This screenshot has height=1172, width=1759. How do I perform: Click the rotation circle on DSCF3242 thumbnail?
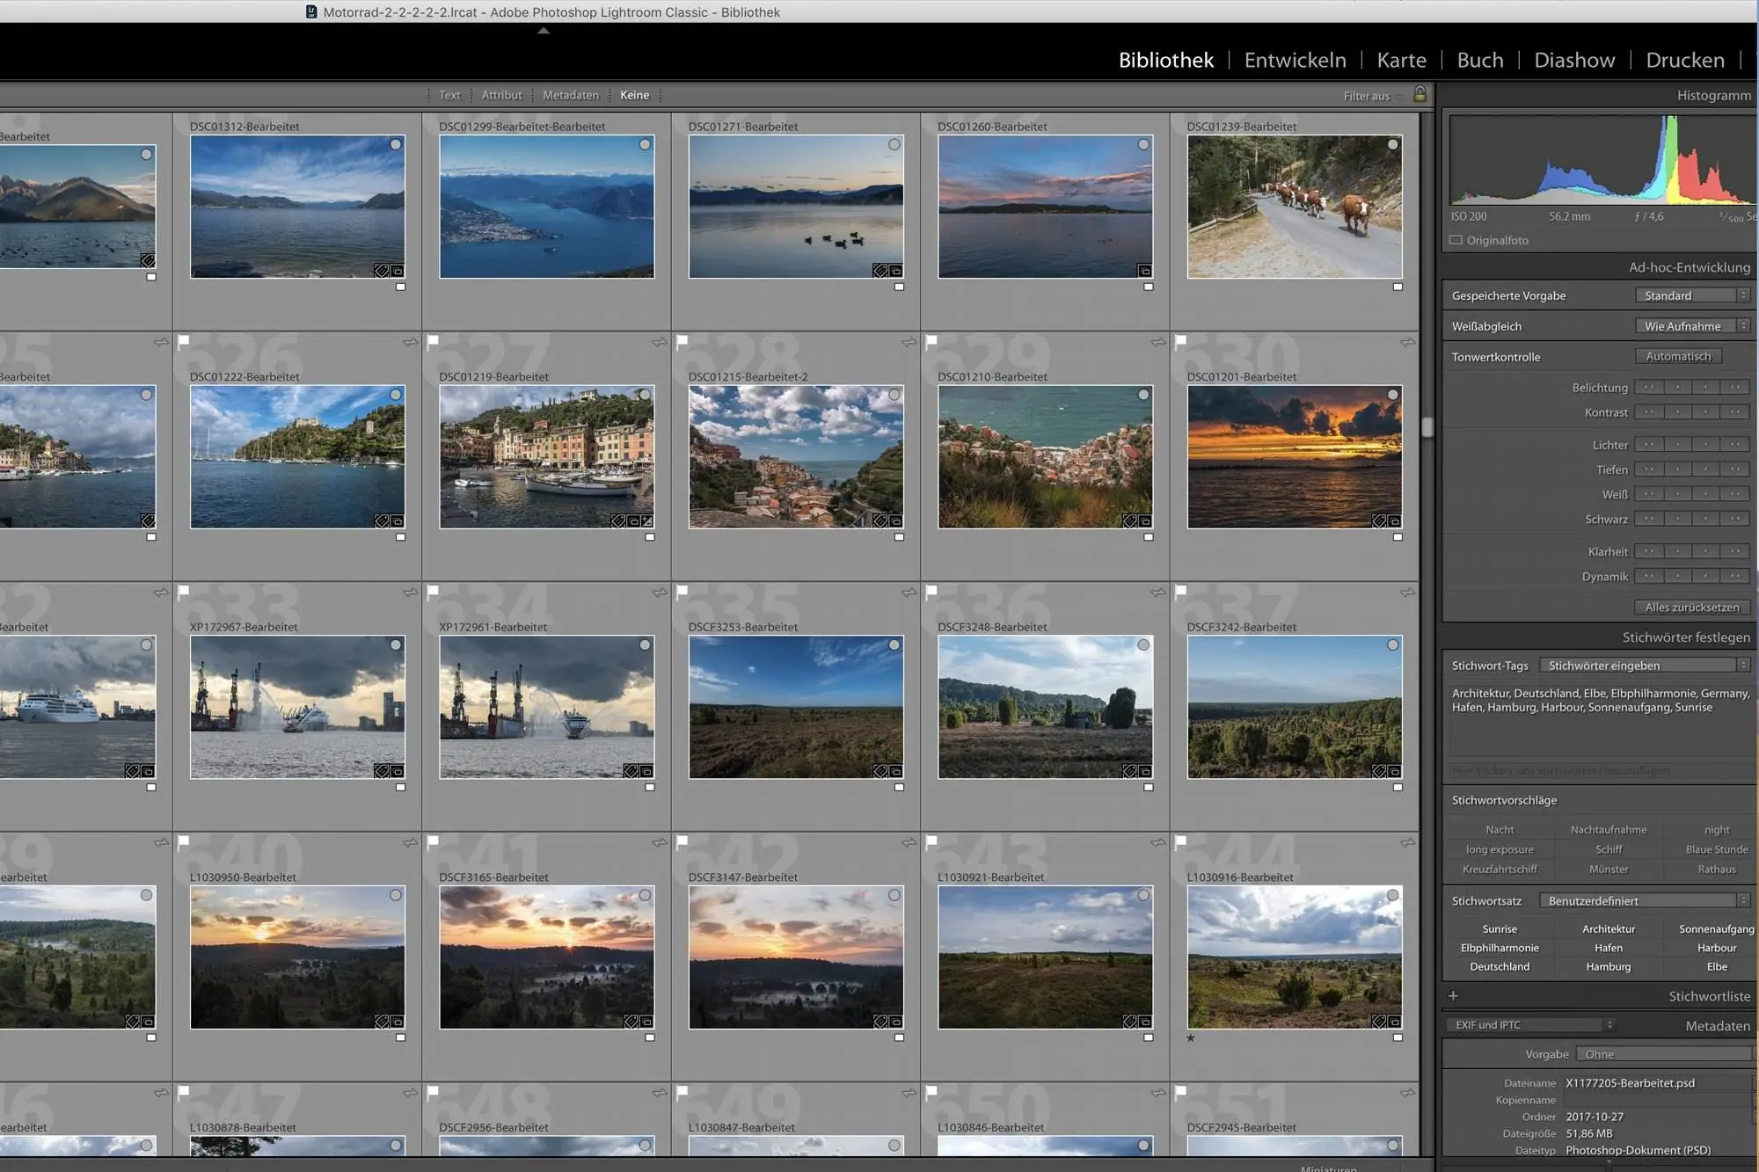click(x=1392, y=644)
